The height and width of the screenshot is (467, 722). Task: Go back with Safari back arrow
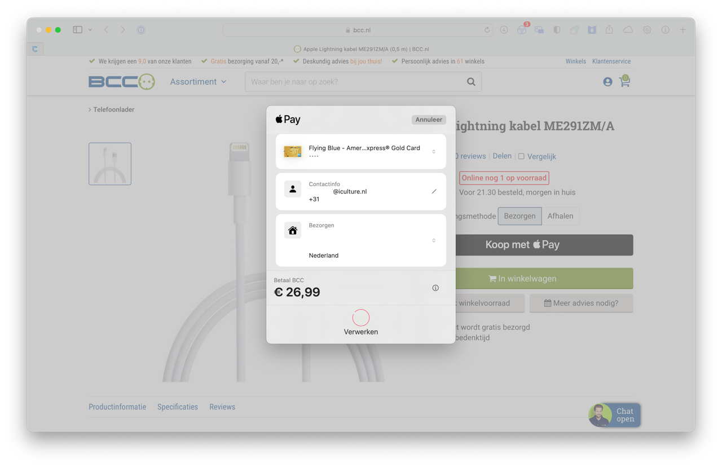click(106, 30)
